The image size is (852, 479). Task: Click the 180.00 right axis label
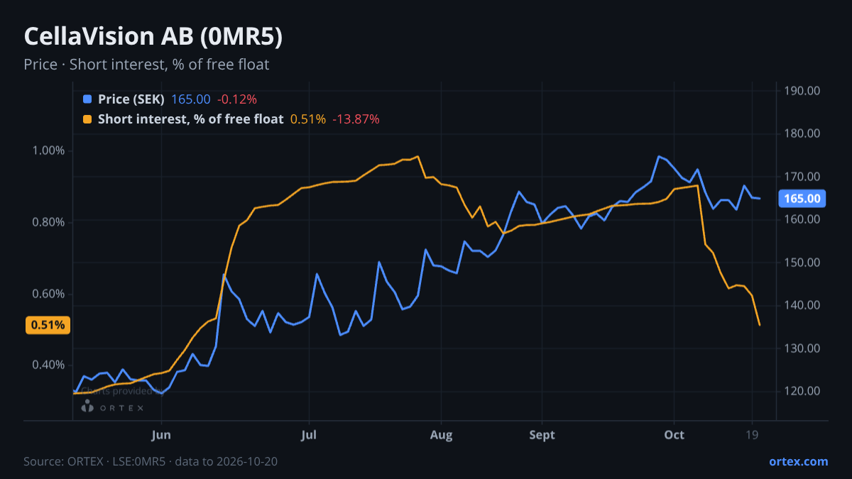[x=802, y=133]
